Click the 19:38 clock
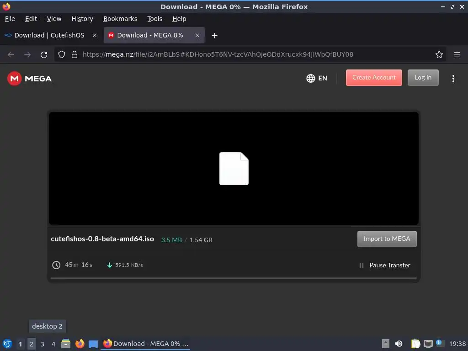468x351 pixels. pos(457,344)
